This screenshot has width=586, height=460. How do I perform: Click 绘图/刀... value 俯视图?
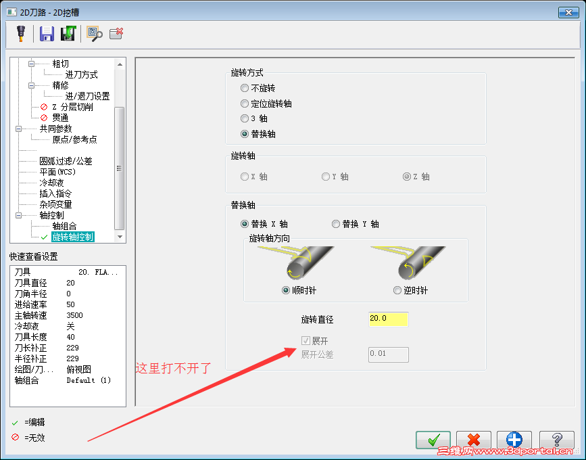click(x=78, y=369)
